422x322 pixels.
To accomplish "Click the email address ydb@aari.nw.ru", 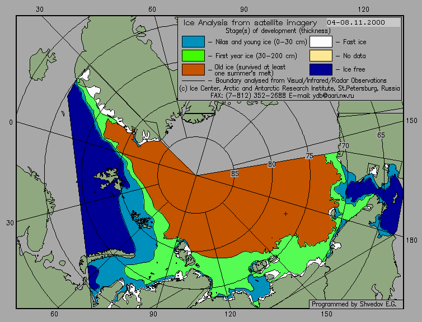I will [x=334, y=96].
